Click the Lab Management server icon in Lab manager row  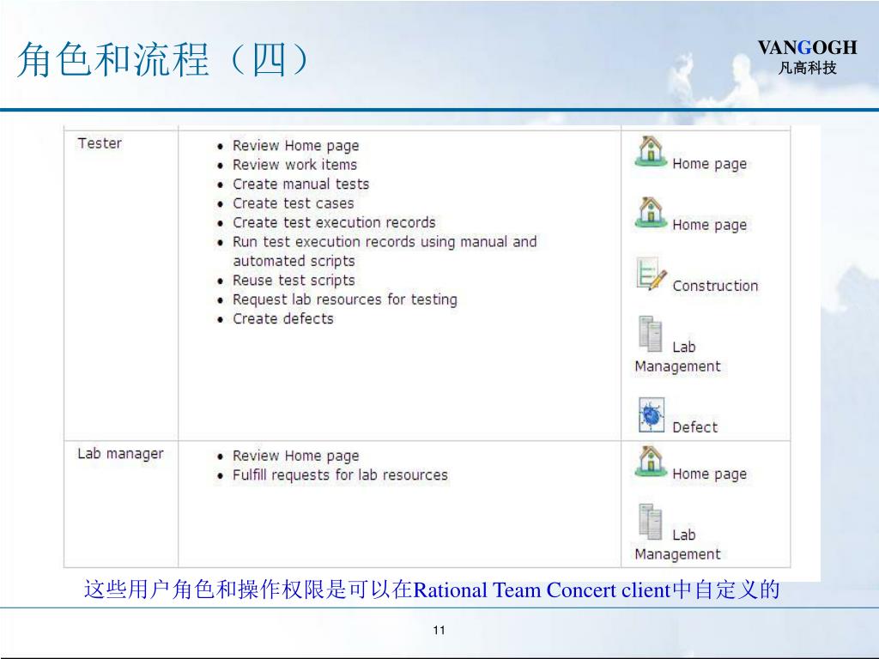tap(651, 522)
